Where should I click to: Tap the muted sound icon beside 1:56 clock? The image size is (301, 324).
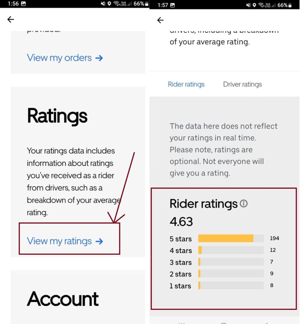tap(103, 4)
